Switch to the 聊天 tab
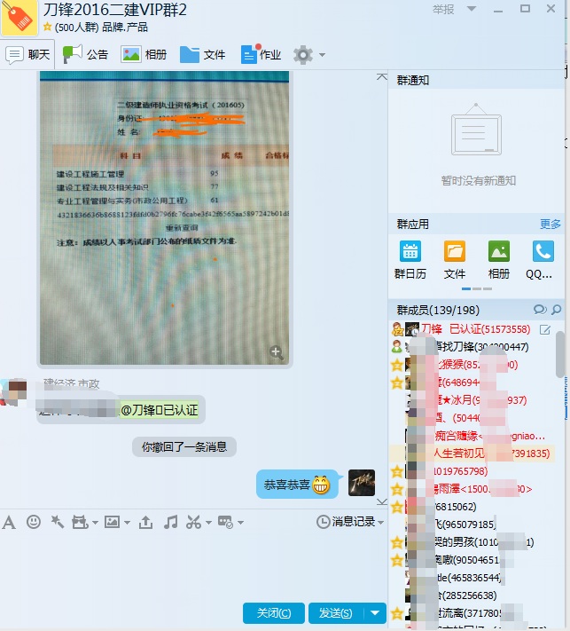This screenshot has width=570, height=631. coord(27,54)
